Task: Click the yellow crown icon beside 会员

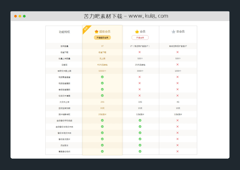Action: [x=137, y=31]
